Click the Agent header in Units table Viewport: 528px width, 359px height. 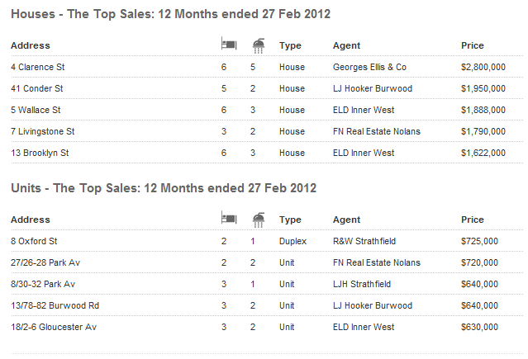pos(346,220)
